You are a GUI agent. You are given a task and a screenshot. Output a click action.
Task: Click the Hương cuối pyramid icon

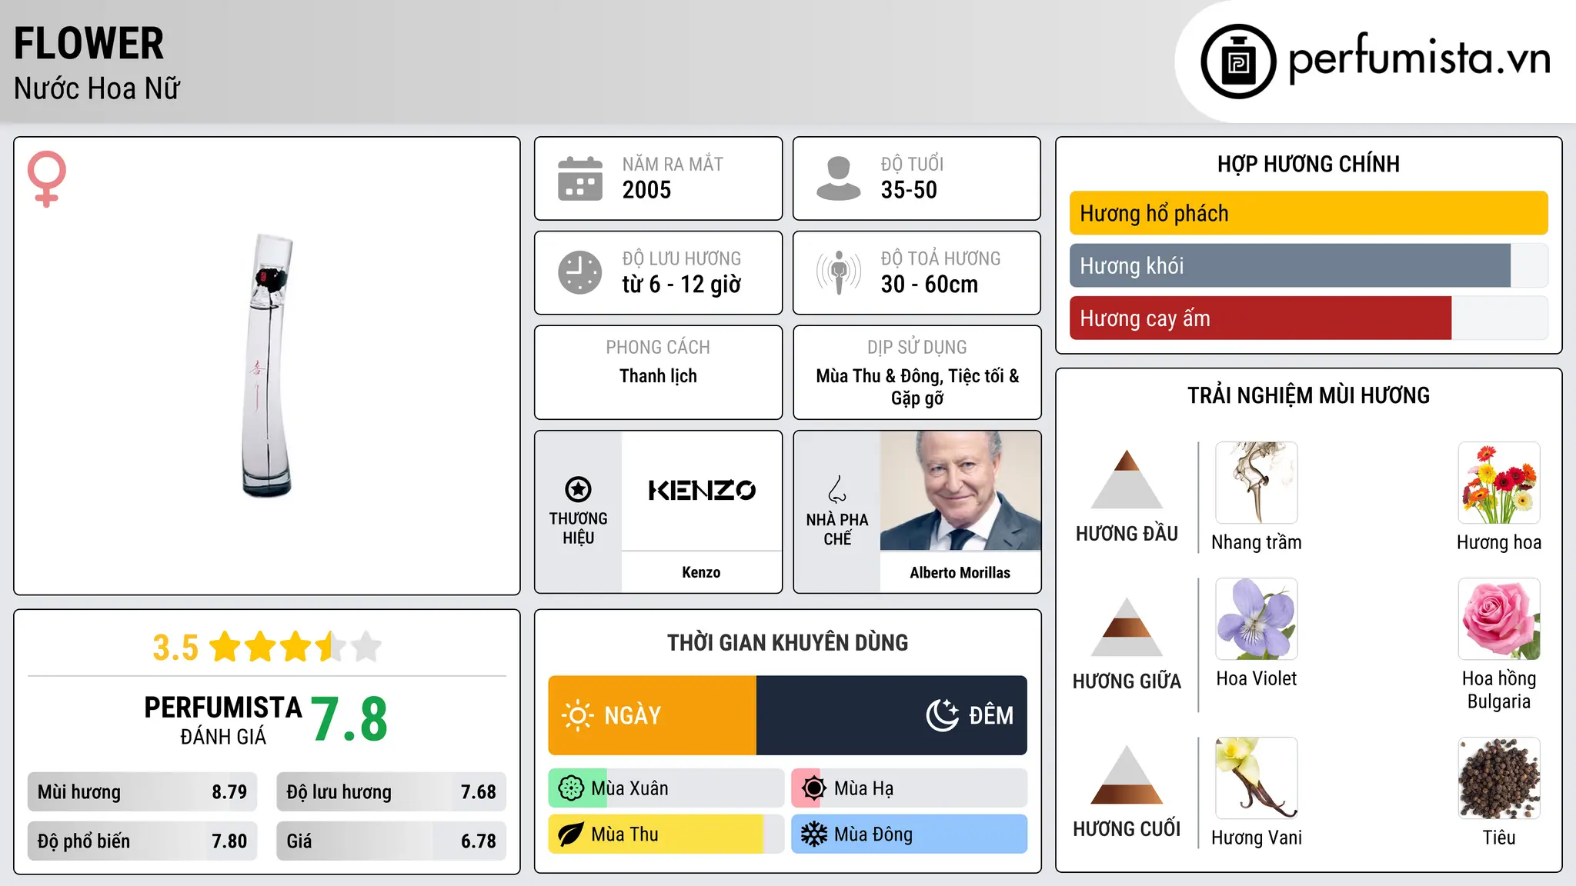point(1127,774)
